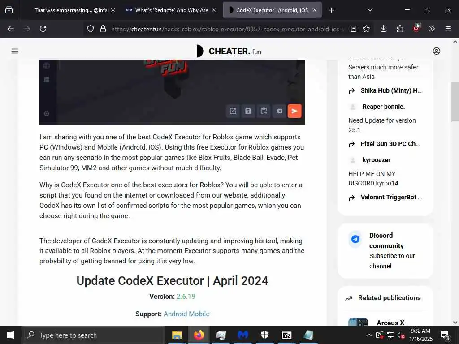Open Reaper bonnie. commenter profile

point(384,107)
